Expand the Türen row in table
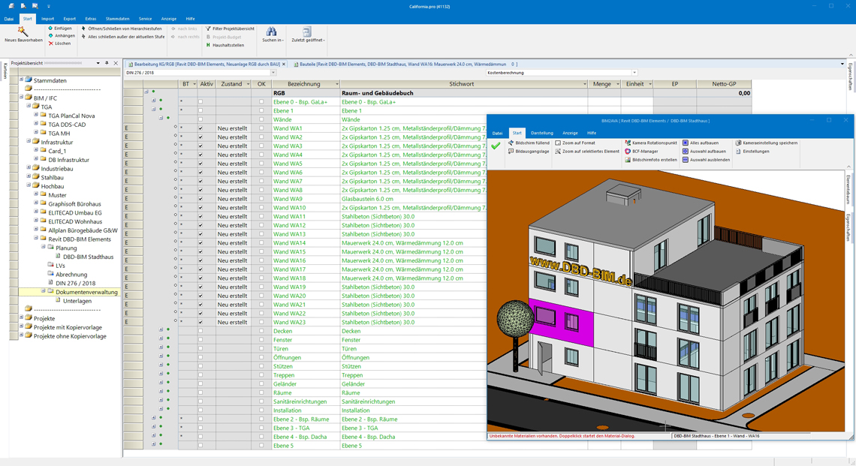 click(x=161, y=347)
